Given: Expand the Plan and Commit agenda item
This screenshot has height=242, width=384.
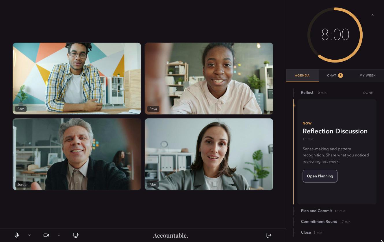Looking at the screenshot, I should [337, 211].
